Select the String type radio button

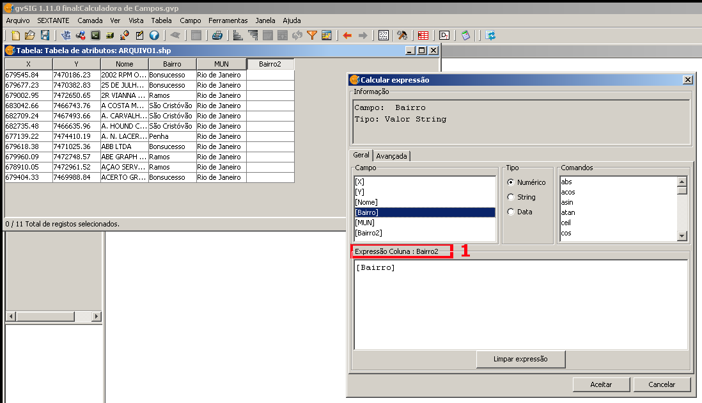[x=511, y=197]
